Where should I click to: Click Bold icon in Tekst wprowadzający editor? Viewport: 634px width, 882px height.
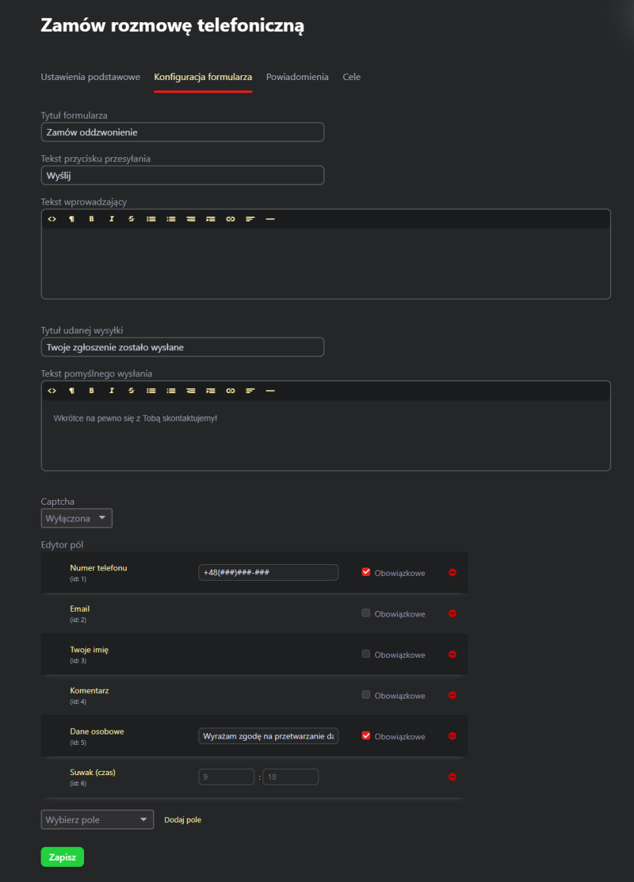91,219
